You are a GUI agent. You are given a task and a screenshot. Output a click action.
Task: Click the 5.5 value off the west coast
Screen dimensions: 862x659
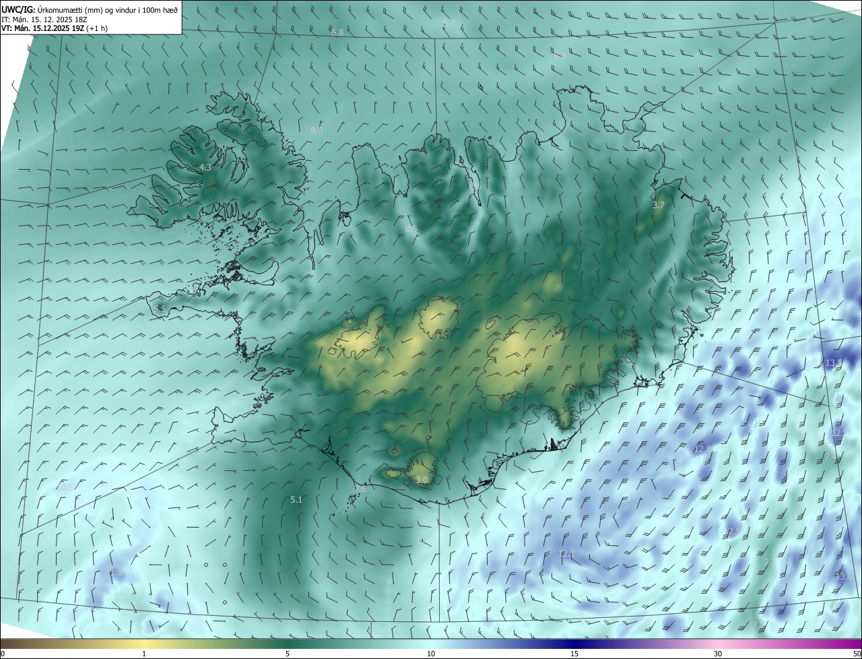pos(160,309)
